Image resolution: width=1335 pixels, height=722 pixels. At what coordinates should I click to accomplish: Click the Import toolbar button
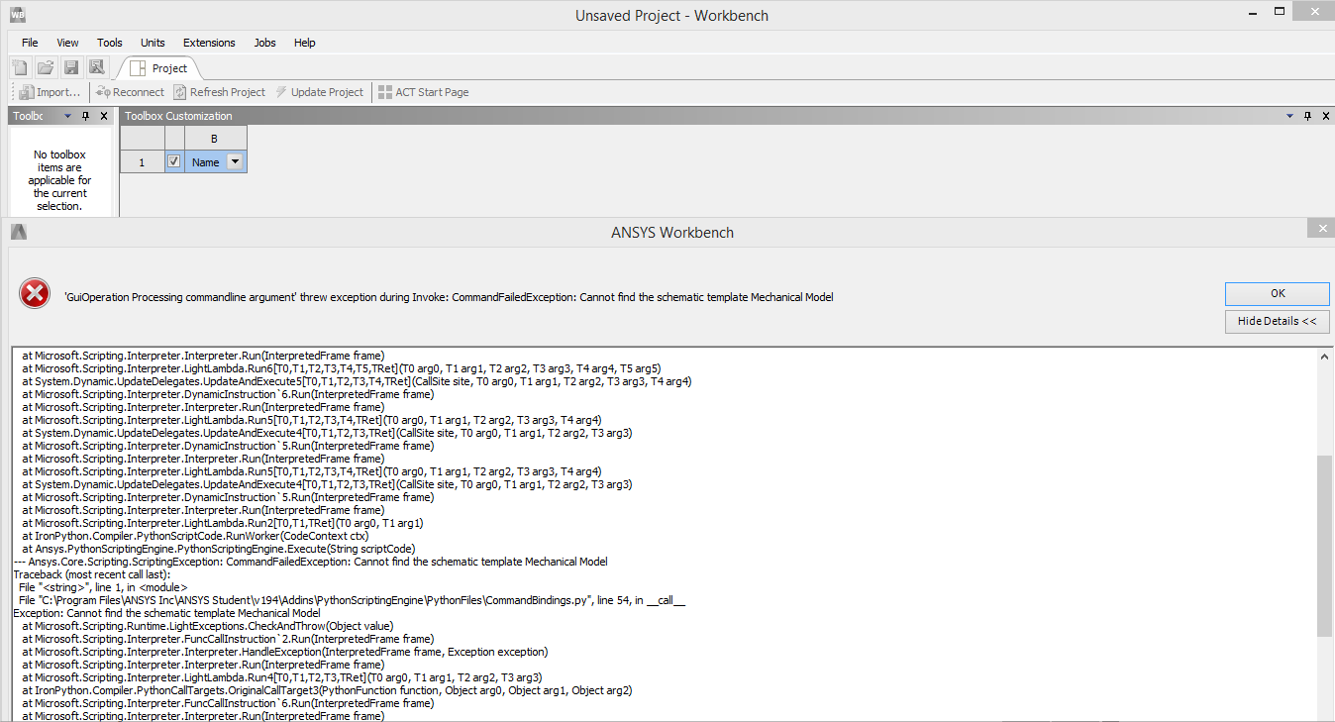(50, 92)
